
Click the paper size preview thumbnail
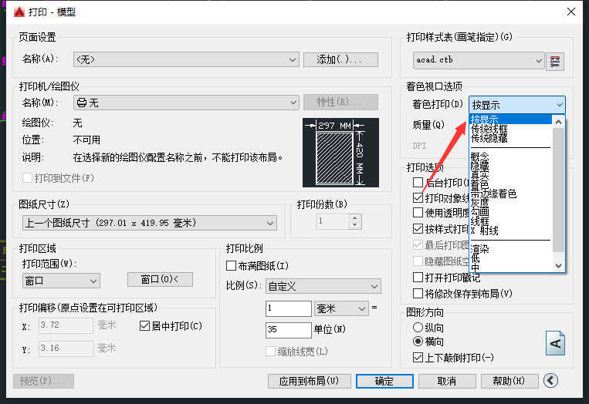(340, 152)
